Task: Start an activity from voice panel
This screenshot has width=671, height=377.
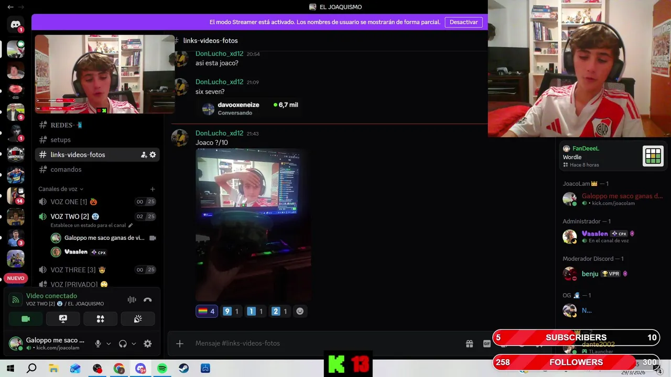Action: pyautogui.click(x=101, y=319)
